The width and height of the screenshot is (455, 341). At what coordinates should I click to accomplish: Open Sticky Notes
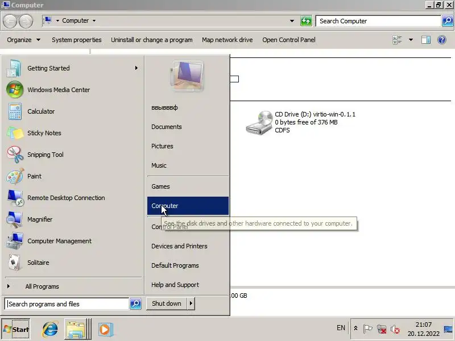point(73,133)
